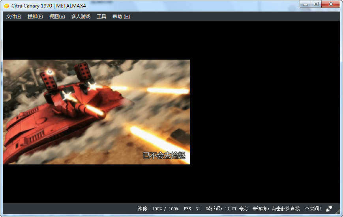
Task: Click the FPS: 31 status entry
Action: 192,209
